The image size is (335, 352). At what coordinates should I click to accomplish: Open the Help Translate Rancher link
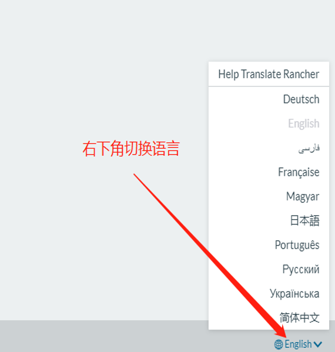point(269,74)
